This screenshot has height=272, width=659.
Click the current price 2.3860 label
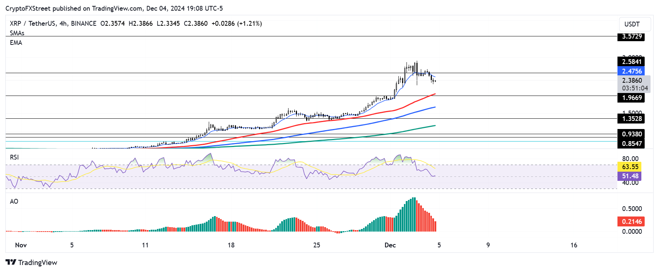pyautogui.click(x=632, y=80)
